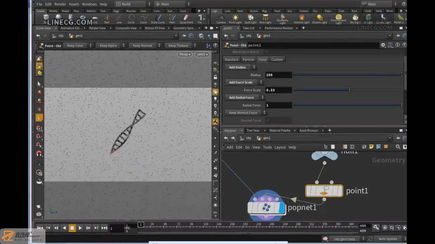This screenshot has height=244, width=435.
Task: Open the Windows menu
Action: coord(89,4)
